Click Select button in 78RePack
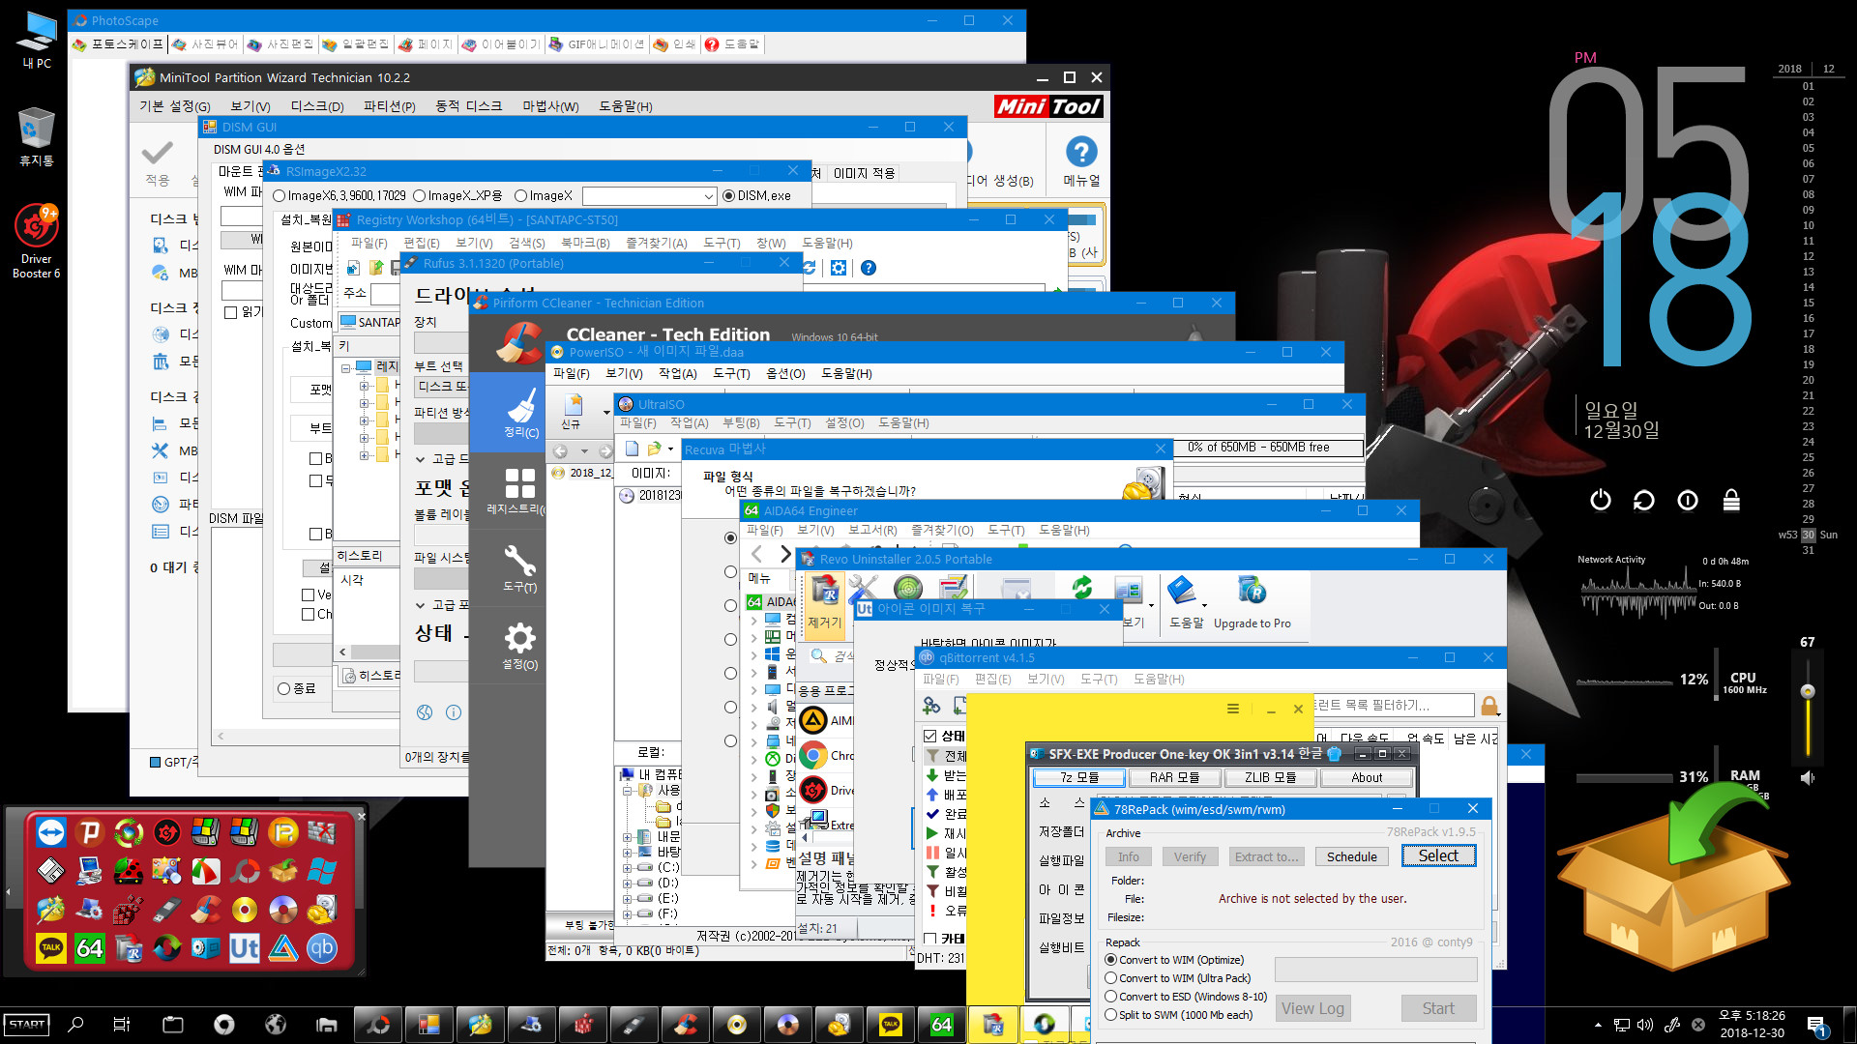Viewport: 1857px width, 1044px height. pyautogui.click(x=1438, y=855)
